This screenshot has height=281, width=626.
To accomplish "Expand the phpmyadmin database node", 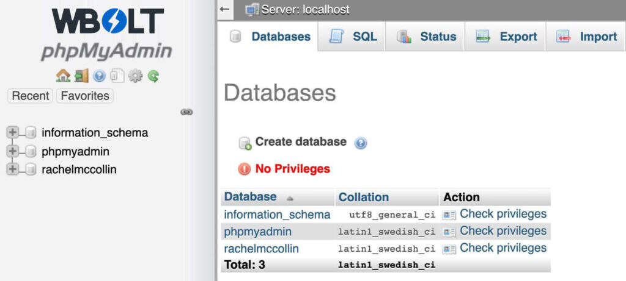I will (x=12, y=151).
